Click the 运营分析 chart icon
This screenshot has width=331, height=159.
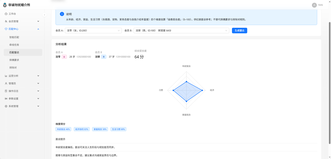tap(6, 76)
